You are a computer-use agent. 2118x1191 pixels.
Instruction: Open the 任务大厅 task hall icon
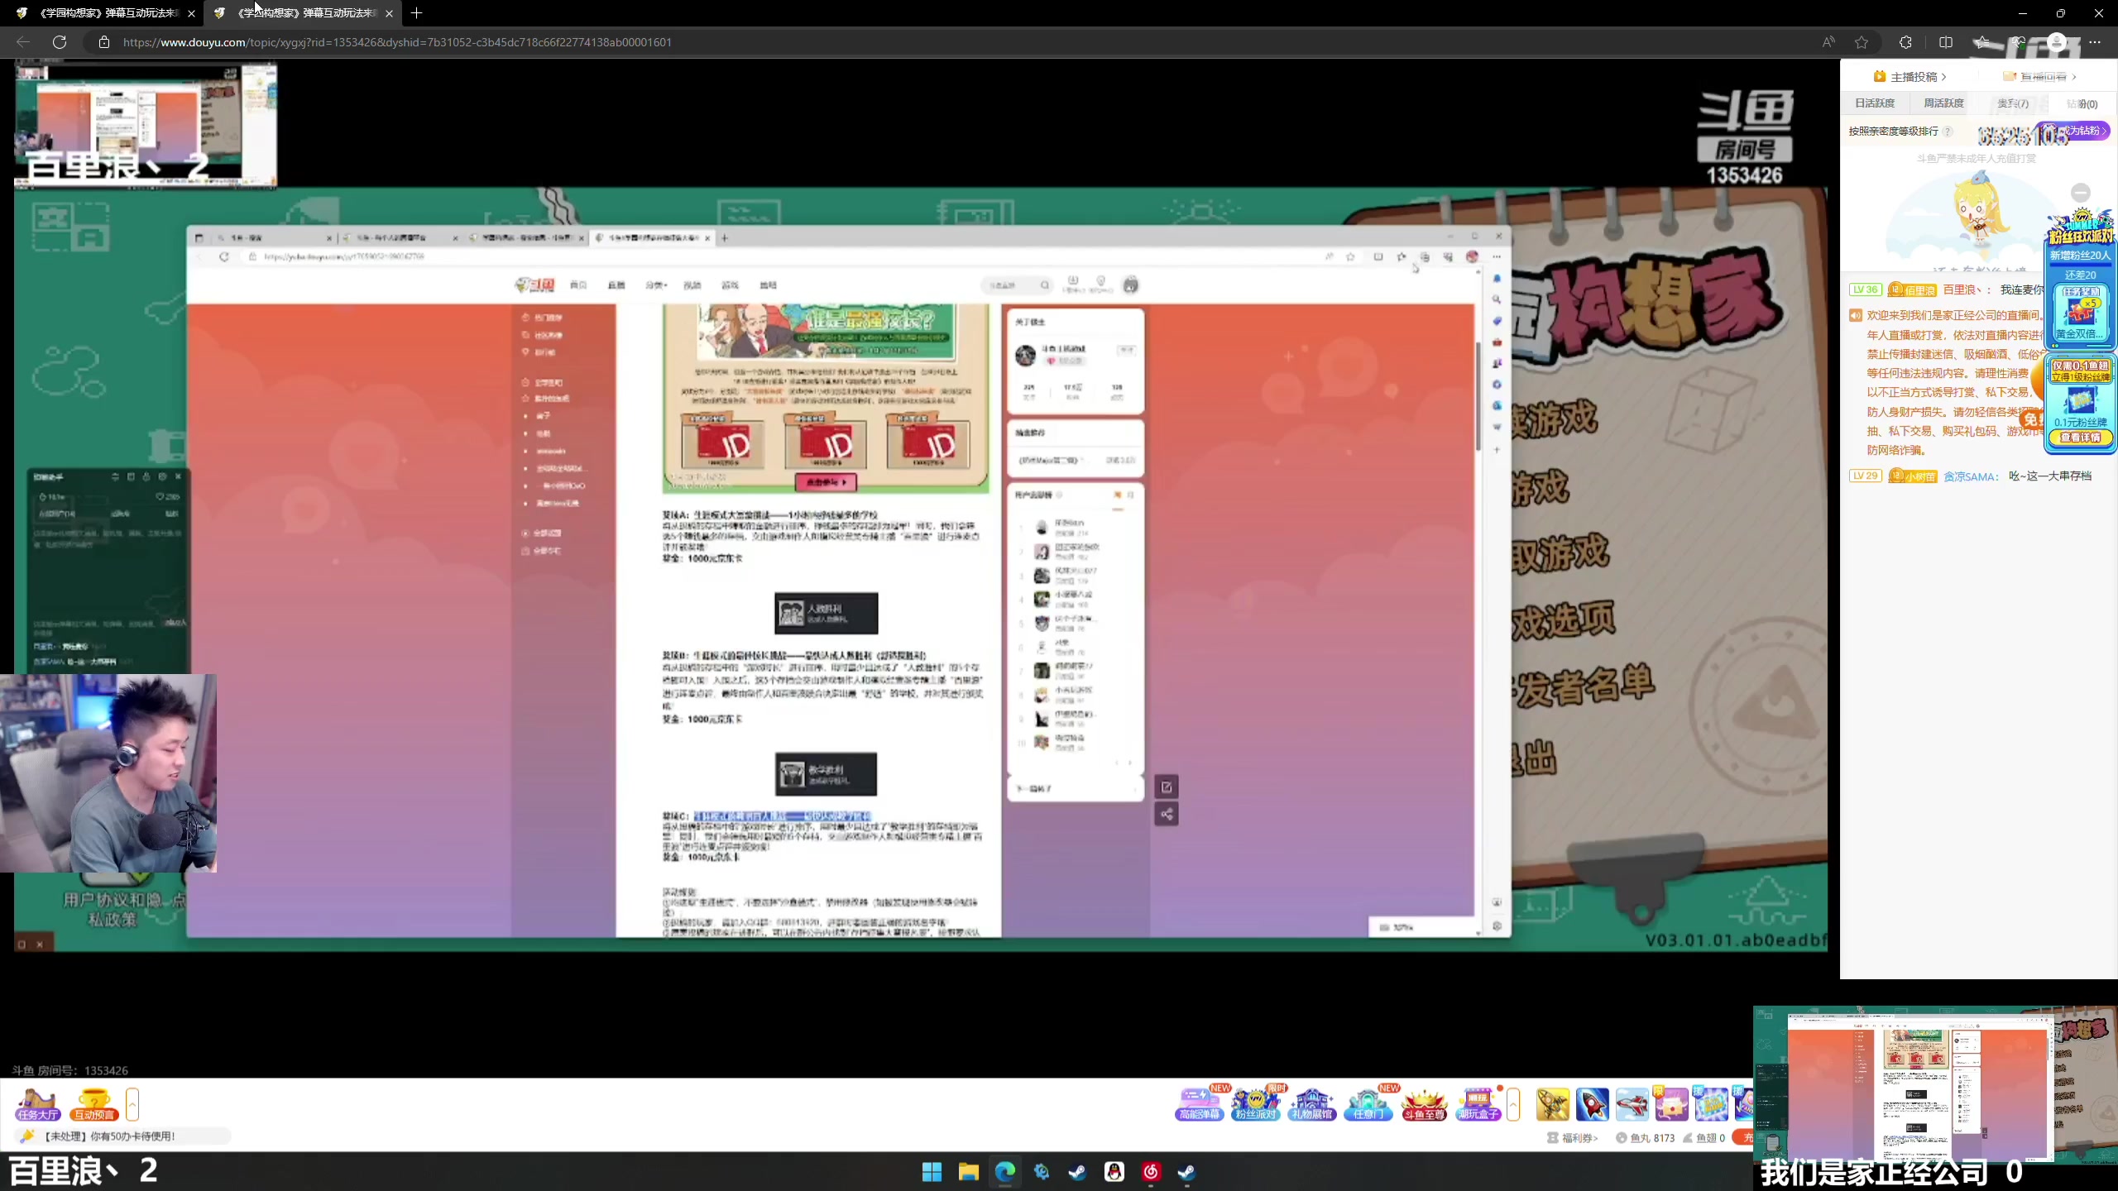point(37,1104)
